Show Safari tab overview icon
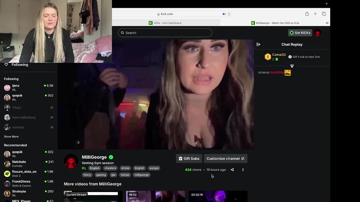 (324, 14)
